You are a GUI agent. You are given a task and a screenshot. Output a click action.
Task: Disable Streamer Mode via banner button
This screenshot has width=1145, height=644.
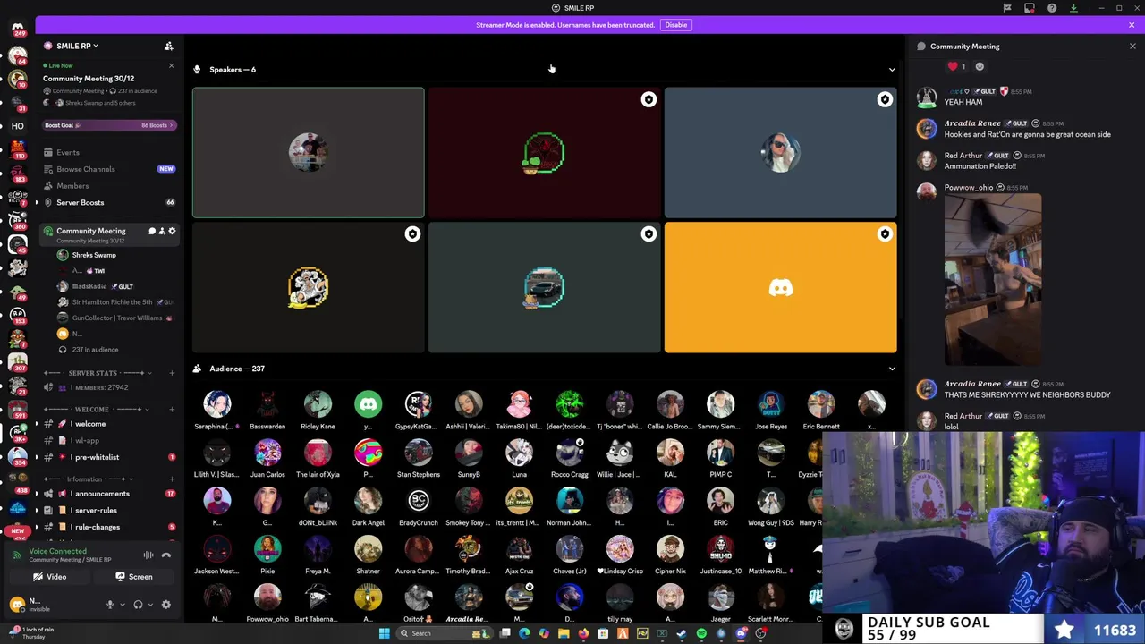(x=675, y=25)
